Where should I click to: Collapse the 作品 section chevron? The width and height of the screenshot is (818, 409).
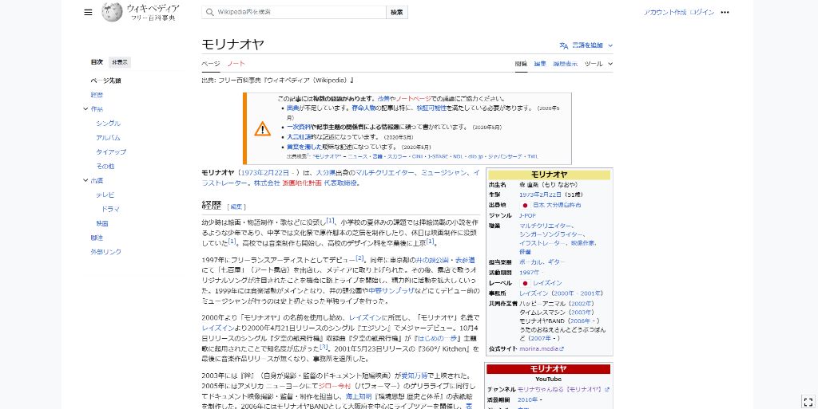tap(85, 109)
